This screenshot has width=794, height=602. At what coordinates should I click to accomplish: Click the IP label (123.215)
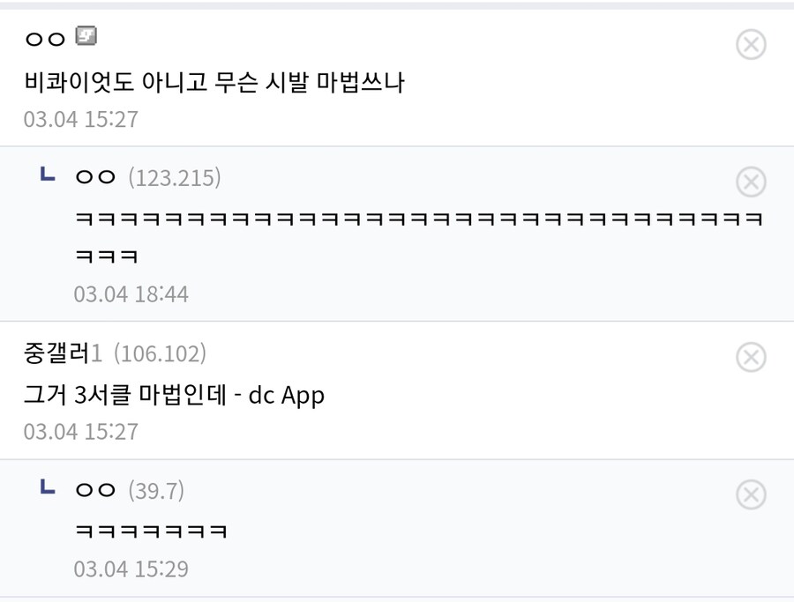(175, 178)
